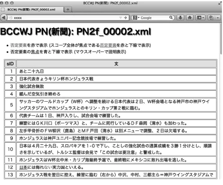Open the search engine selector dropdown
Viewport: 223px width, 185px height.
point(136,18)
